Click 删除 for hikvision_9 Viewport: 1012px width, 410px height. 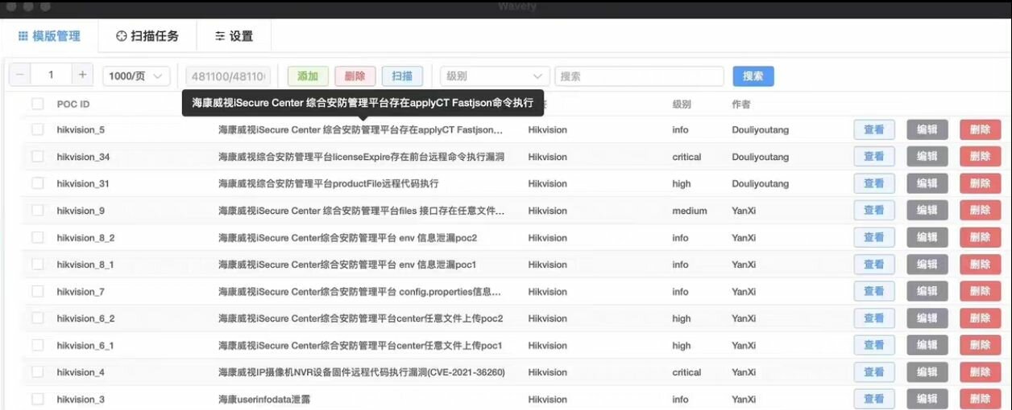tap(981, 211)
